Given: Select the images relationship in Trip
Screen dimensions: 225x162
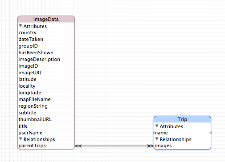Looking at the screenshot, I should pyautogui.click(x=182, y=146).
